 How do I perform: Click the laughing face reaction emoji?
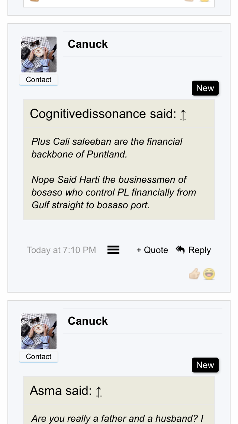click(x=209, y=274)
